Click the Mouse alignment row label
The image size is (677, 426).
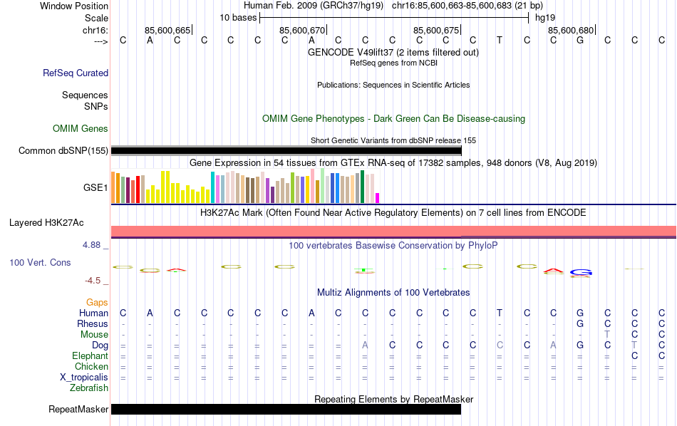[x=94, y=335]
